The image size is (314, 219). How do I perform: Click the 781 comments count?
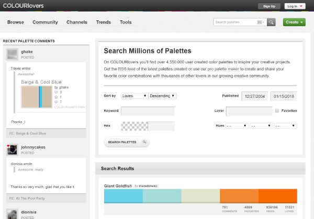point(225,207)
